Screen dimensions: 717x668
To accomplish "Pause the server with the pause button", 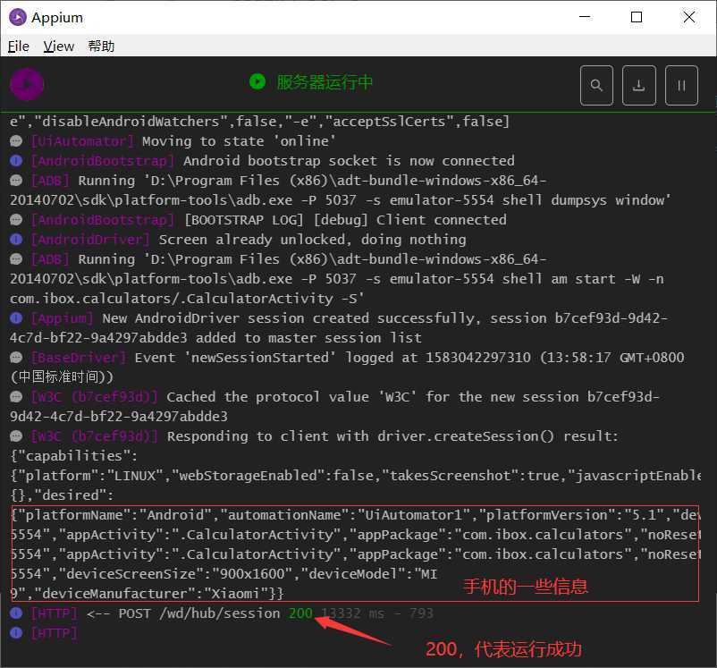I will [681, 86].
